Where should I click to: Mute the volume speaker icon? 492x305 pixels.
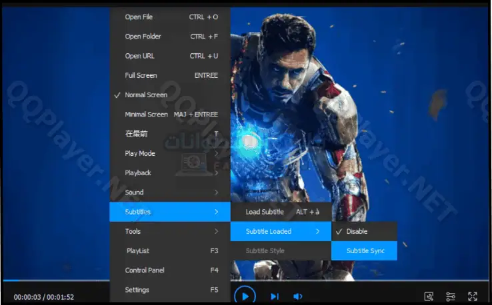pyautogui.click(x=298, y=296)
